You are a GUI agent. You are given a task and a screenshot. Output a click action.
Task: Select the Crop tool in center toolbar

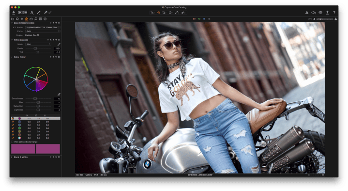coord(164,13)
